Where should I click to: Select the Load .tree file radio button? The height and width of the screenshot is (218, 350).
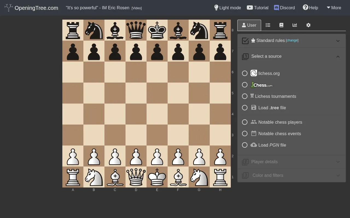[x=245, y=108]
